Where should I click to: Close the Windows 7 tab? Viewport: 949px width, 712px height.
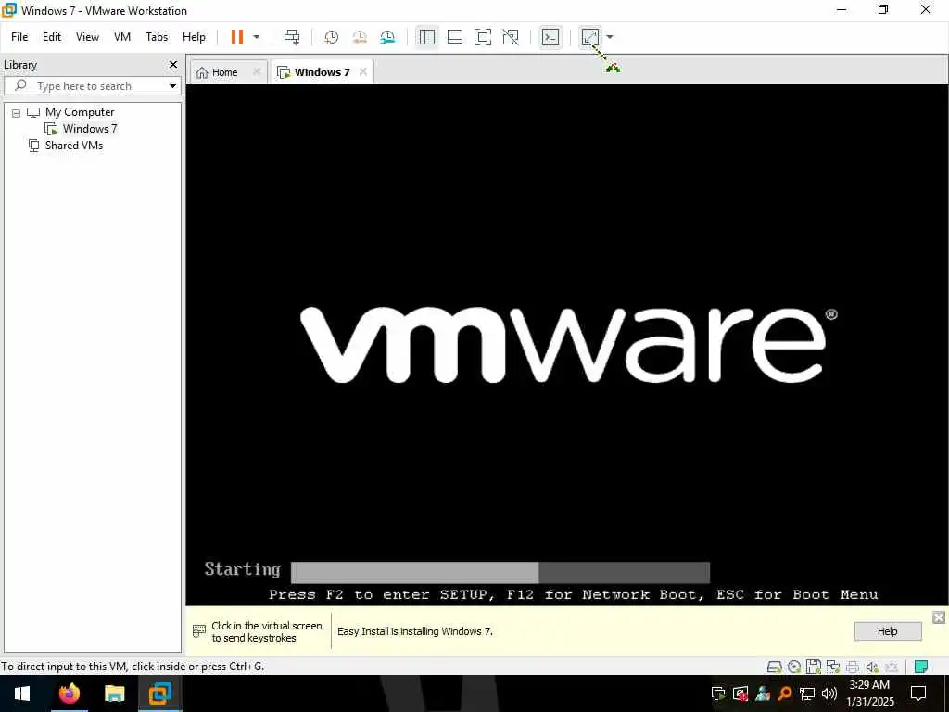click(363, 71)
